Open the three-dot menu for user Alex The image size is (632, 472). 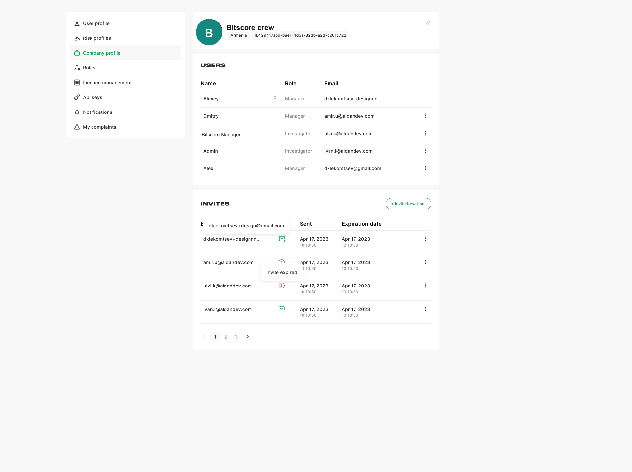(425, 168)
